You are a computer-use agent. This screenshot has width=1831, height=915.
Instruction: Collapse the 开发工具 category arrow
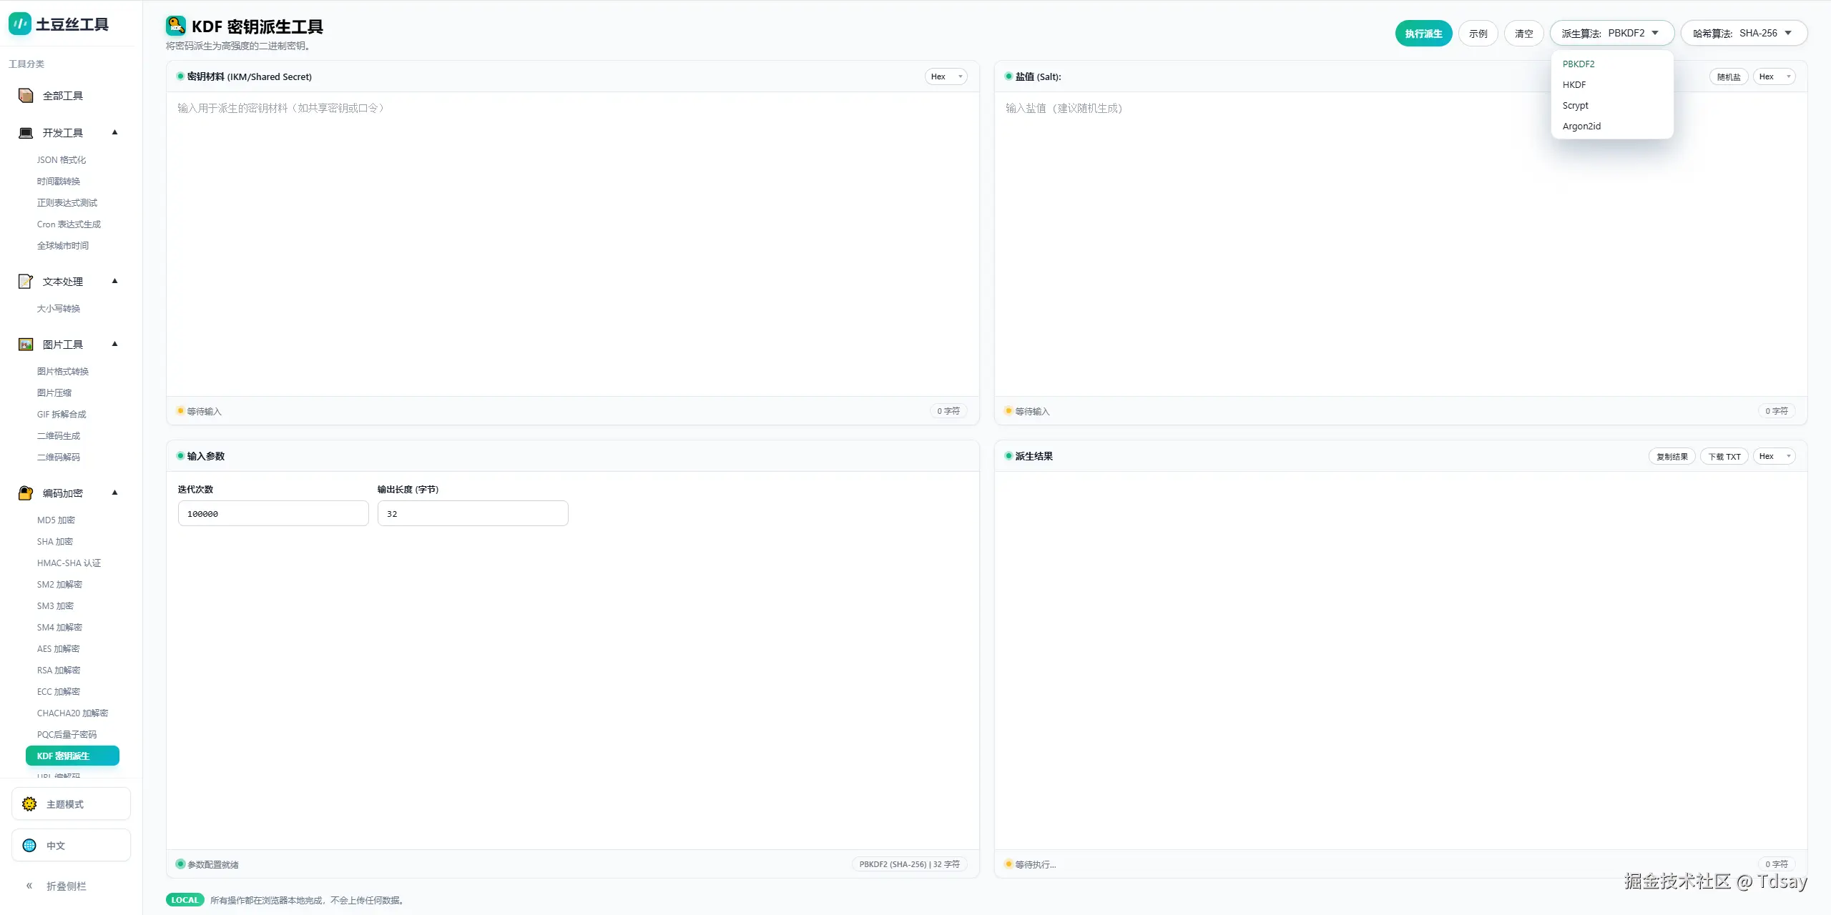coord(114,132)
